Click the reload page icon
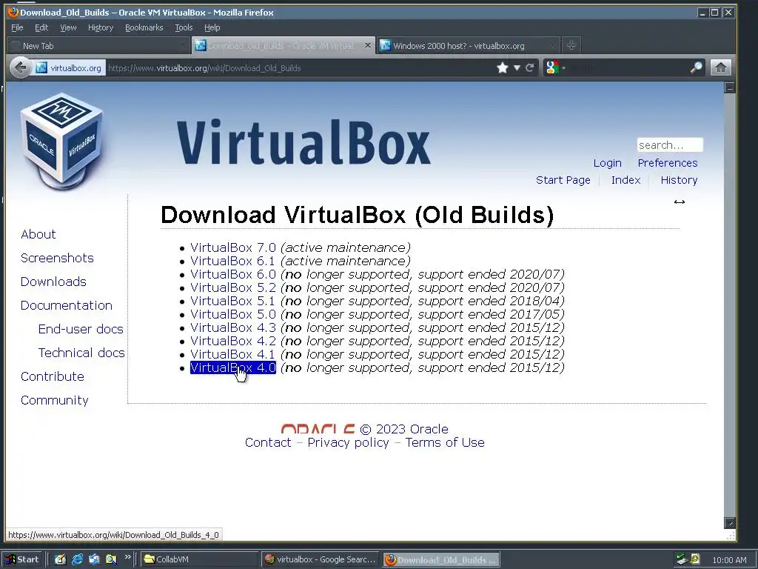The image size is (758, 569). pyautogui.click(x=530, y=67)
